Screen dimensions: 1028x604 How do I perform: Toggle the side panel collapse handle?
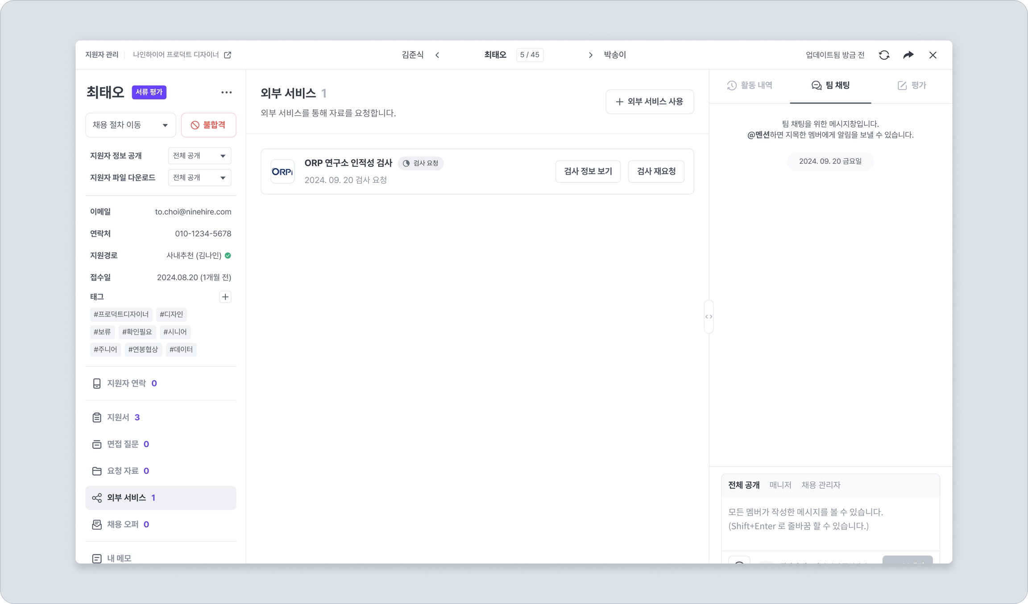[x=709, y=316]
